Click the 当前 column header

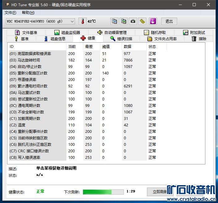(x=75, y=47)
